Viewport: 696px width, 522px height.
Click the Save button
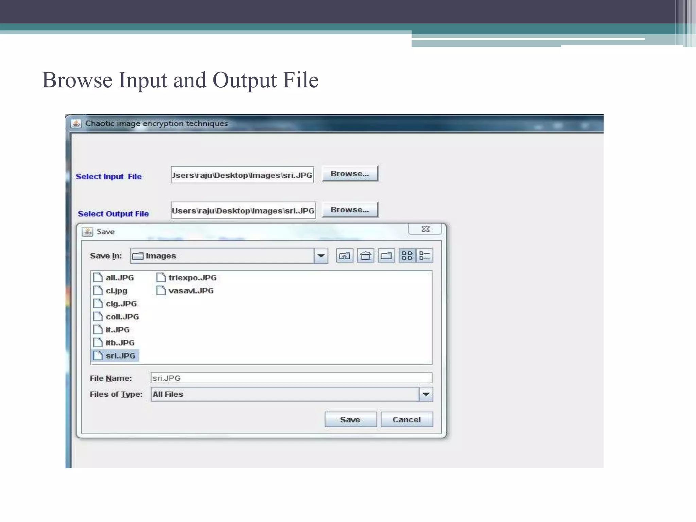pos(350,419)
